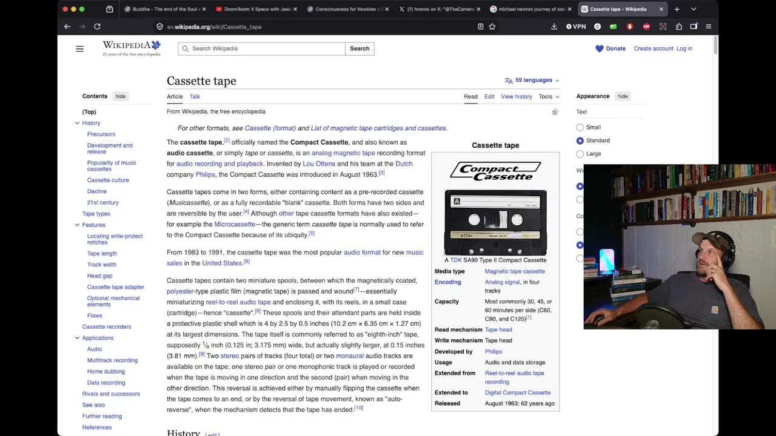
Task: Jump to Cassette culture in contents
Action: [108, 180]
